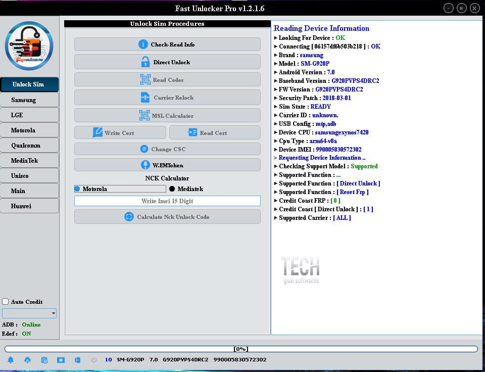Click the blue number 10 in status bar
Image resolution: width=485 pixels, height=372 pixels.
point(108,360)
